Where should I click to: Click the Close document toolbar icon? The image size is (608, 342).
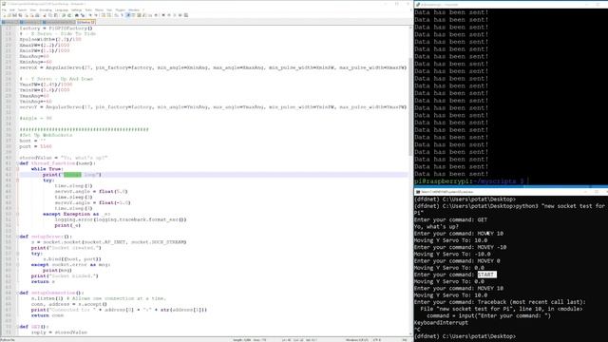pyautogui.click(x=27, y=15)
